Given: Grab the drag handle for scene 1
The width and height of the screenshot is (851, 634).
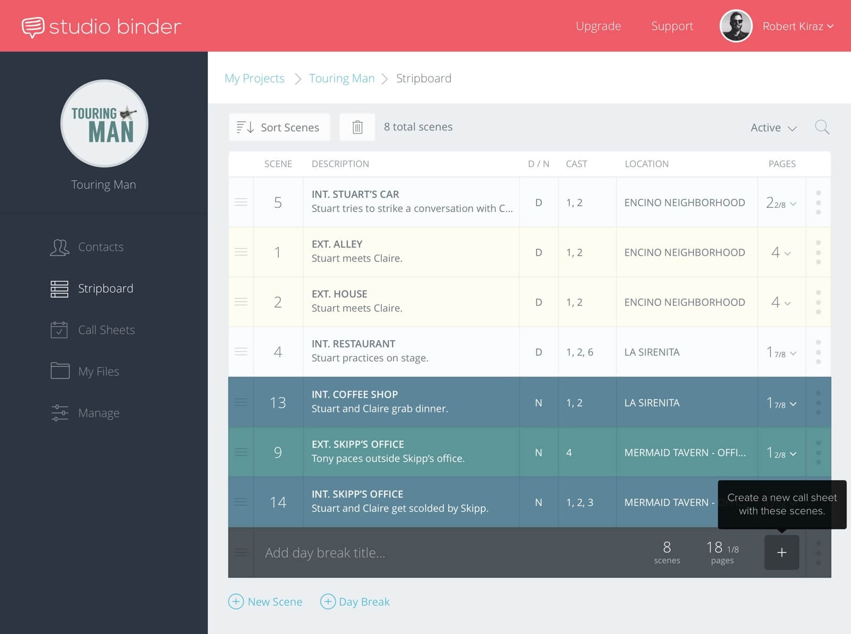Looking at the screenshot, I should (241, 252).
